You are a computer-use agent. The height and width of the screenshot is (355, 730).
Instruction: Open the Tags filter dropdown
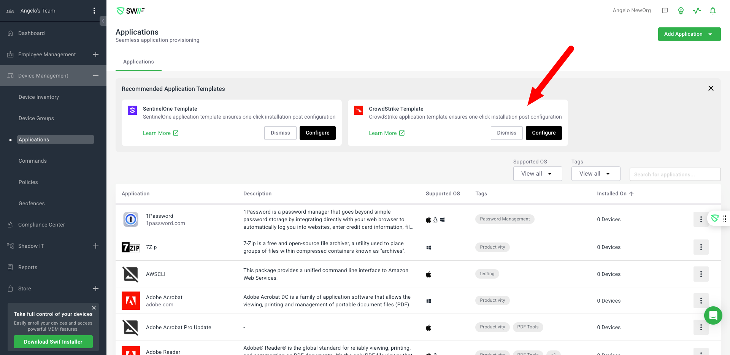(x=595, y=174)
